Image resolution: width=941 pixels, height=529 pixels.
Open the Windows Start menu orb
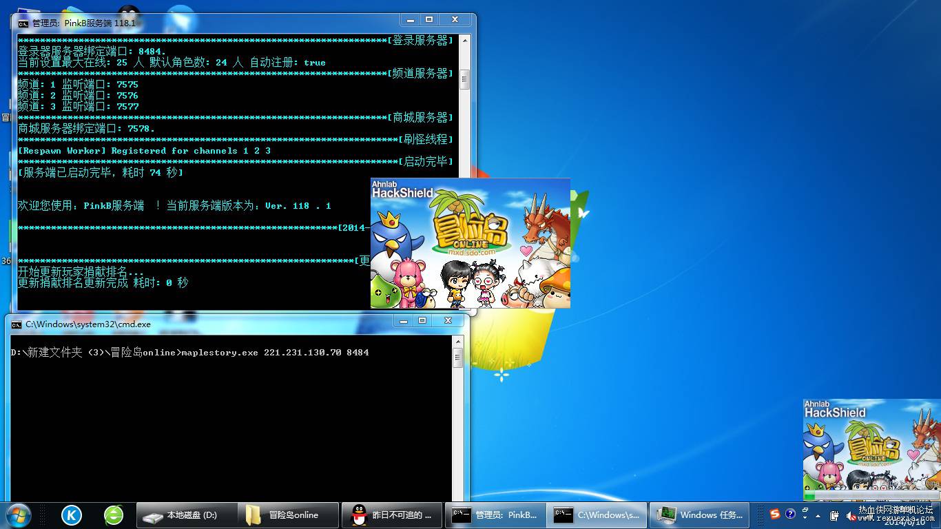click(18, 515)
